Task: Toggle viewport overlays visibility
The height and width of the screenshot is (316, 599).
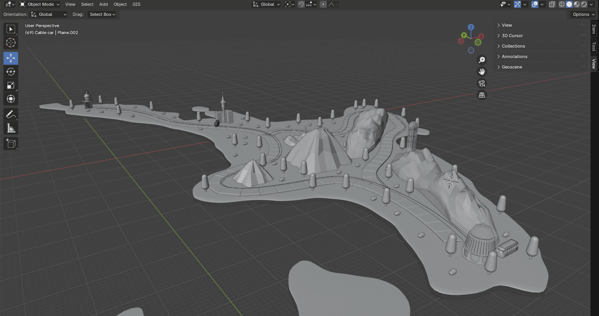Action: pyautogui.click(x=535, y=4)
